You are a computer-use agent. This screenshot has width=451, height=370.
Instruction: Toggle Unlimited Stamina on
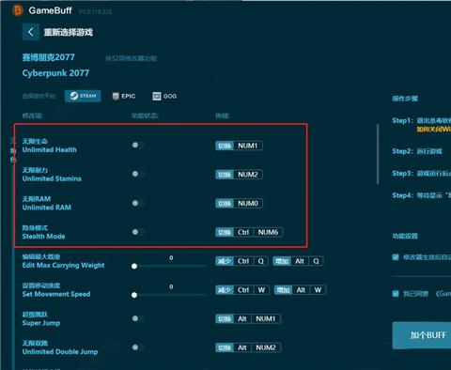[137, 174]
